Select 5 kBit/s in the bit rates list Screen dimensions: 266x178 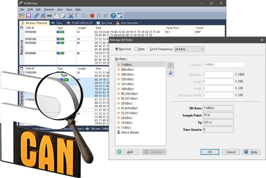[141, 128]
